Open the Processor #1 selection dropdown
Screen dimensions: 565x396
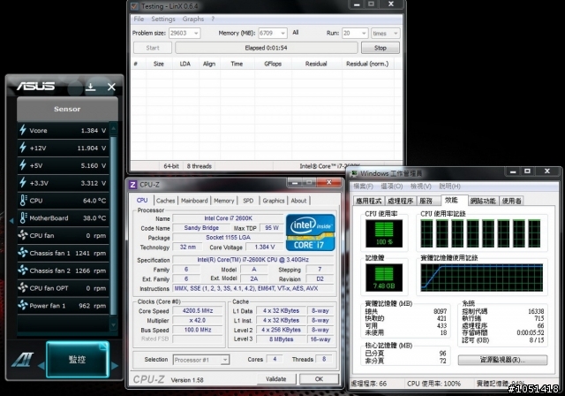[225, 360]
